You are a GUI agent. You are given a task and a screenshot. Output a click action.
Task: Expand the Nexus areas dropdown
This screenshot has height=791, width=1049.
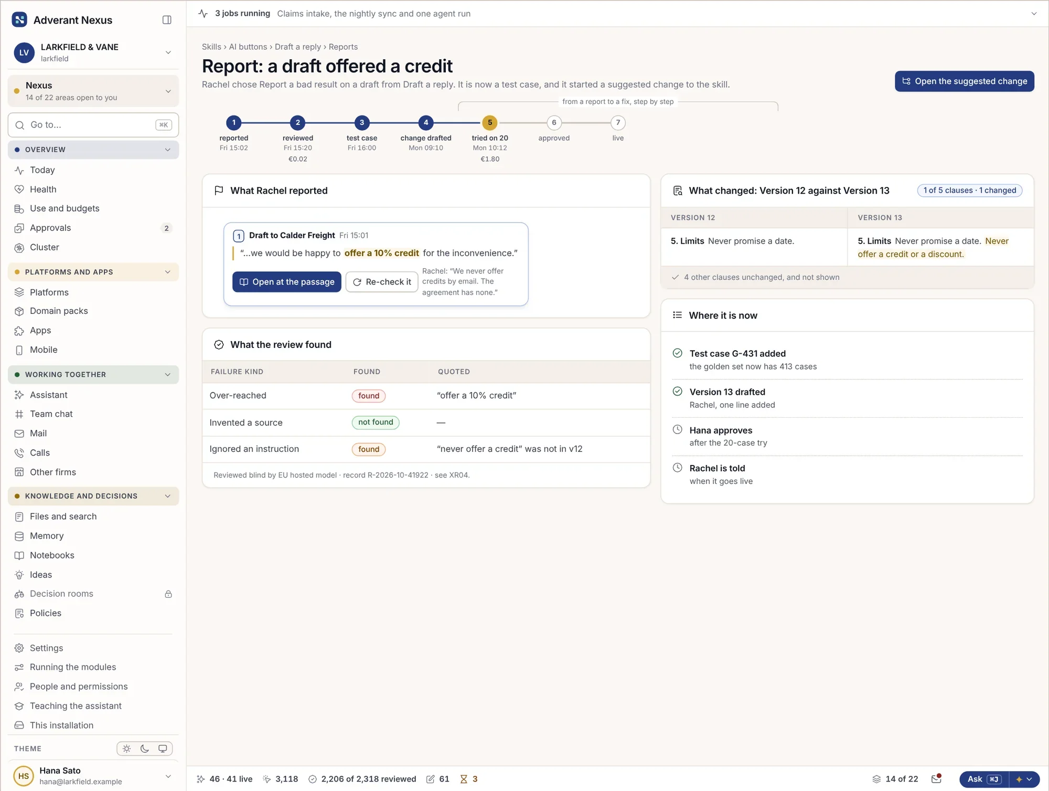coord(168,91)
